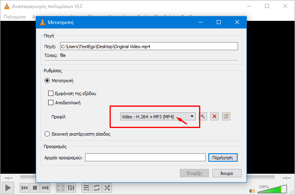
Task: Adjust the VLC volume slider
Action: (x=272, y=189)
